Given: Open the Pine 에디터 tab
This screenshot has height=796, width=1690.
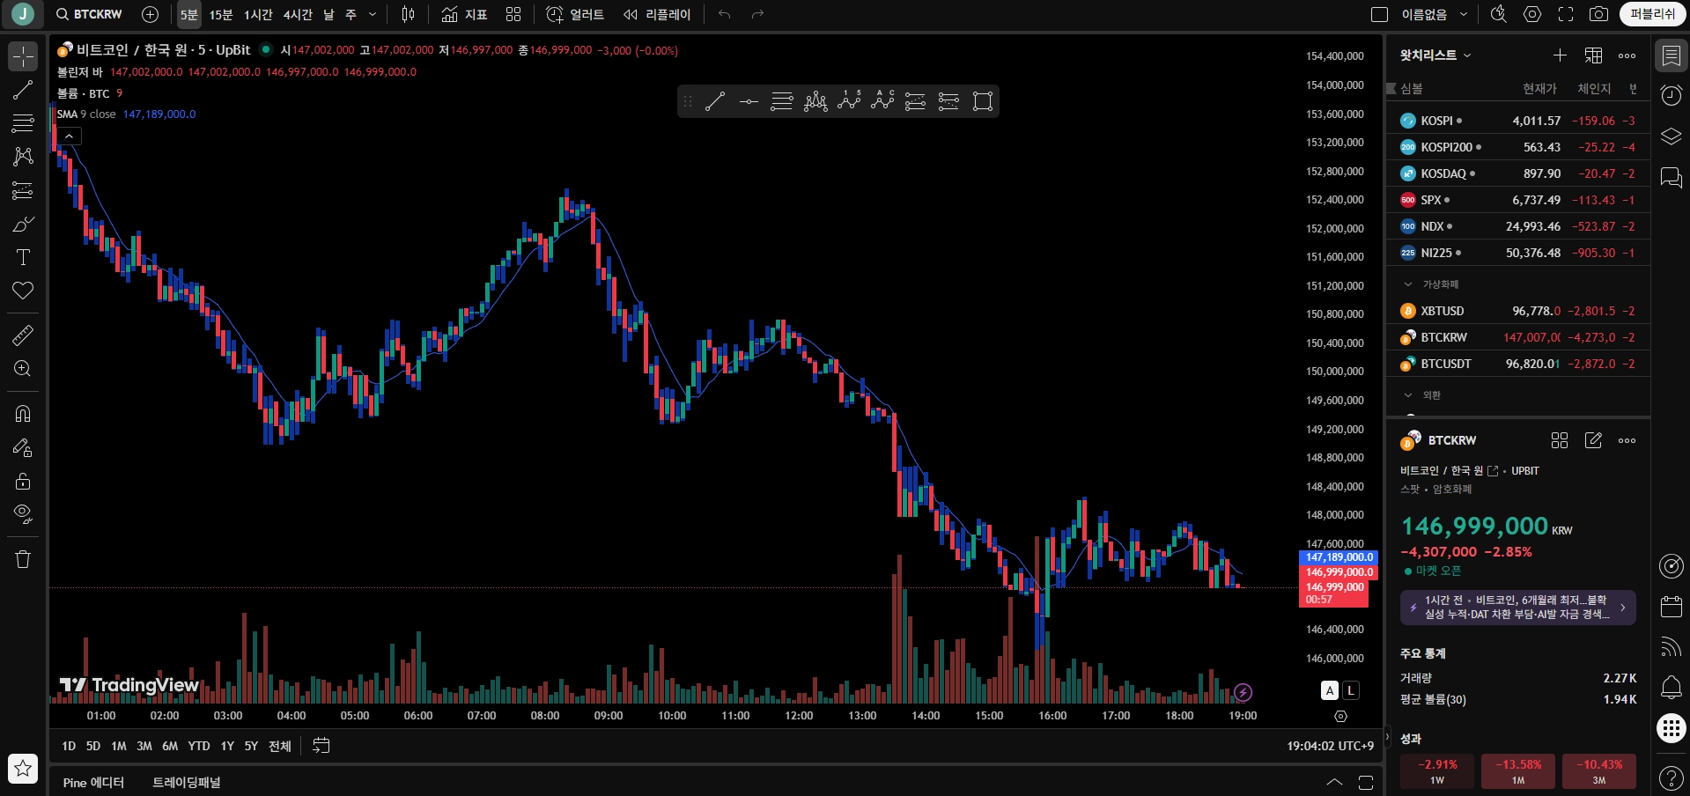Looking at the screenshot, I should pyautogui.click(x=93, y=782).
